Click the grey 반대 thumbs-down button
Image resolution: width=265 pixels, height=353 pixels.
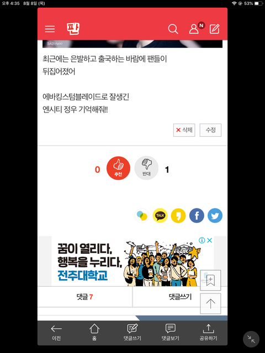146,168
